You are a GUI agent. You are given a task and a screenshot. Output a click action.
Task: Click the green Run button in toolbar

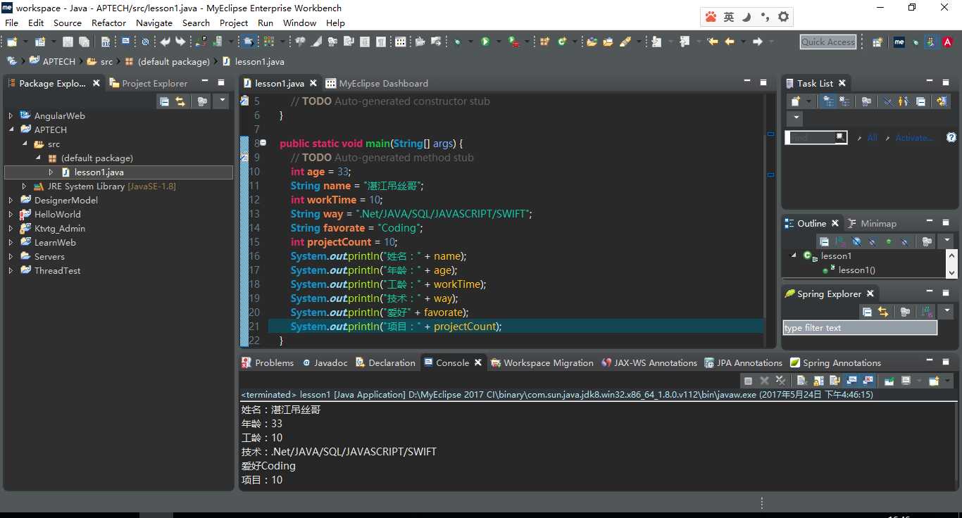pos(485,42)
